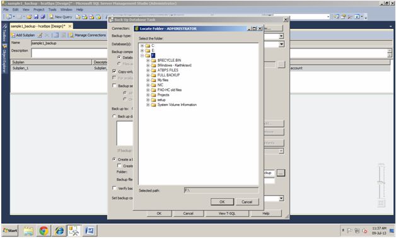Screen dimensions: 396x239
Task: Click Help in the Back Up Database Task dialog
Action: tap(266, 213)
